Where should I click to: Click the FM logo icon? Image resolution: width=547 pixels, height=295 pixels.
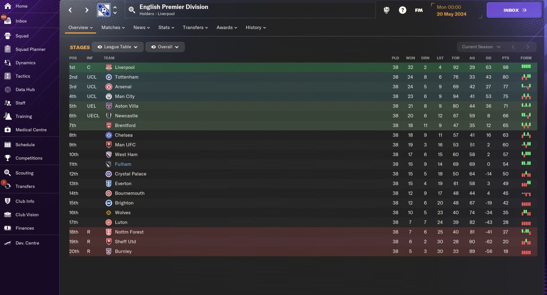419,10
